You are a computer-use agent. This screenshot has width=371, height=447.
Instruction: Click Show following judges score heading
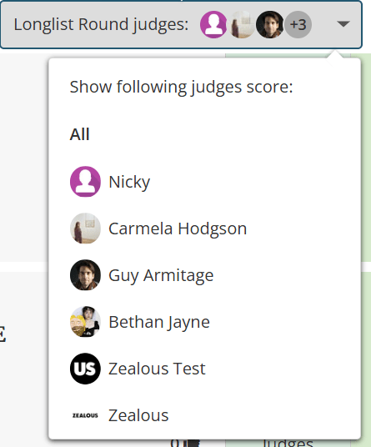click(181, 87)
